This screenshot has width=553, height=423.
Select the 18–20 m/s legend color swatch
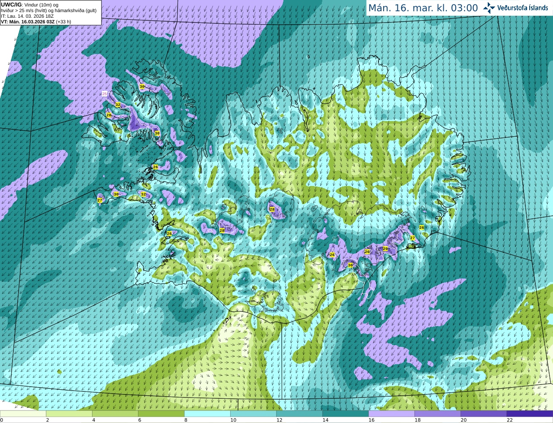[x=438, y=413]
